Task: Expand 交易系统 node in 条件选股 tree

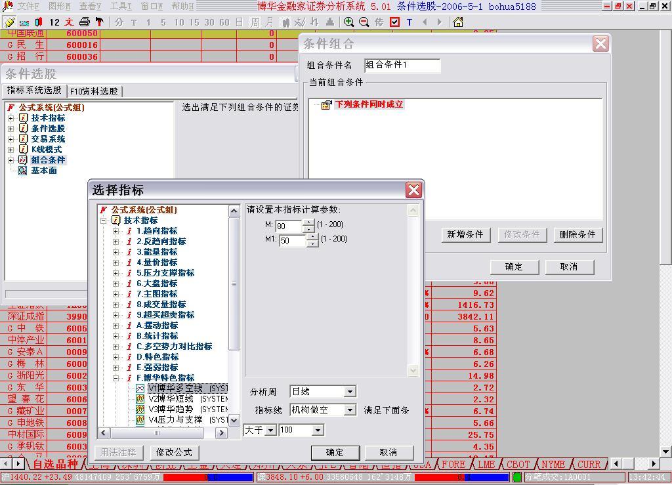Action: [x=10, y=139]
